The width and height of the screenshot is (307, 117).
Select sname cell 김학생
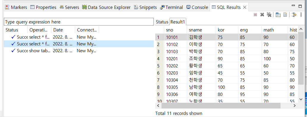click(201, 37)
